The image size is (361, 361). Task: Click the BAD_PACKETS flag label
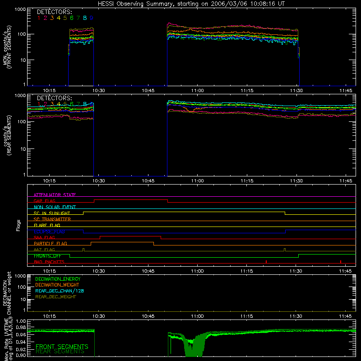pos(49,262)
